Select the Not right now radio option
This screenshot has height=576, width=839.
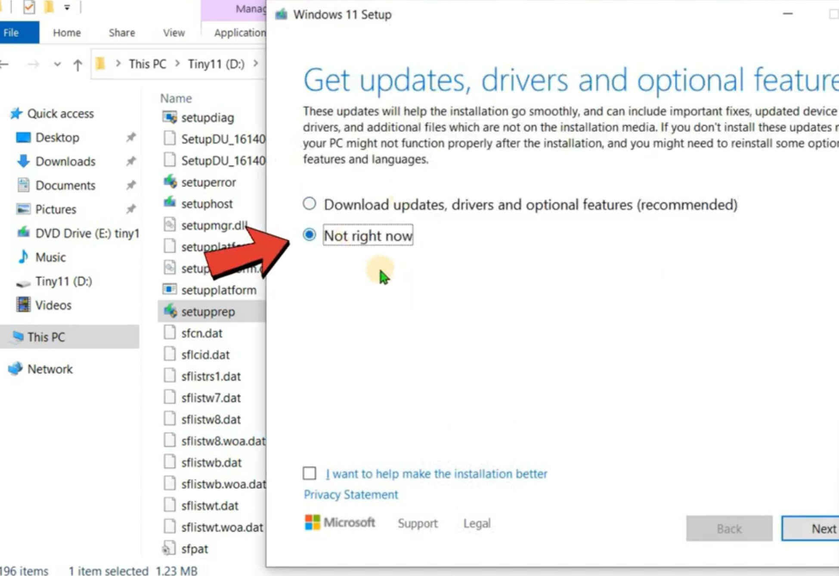coord(309,235)
